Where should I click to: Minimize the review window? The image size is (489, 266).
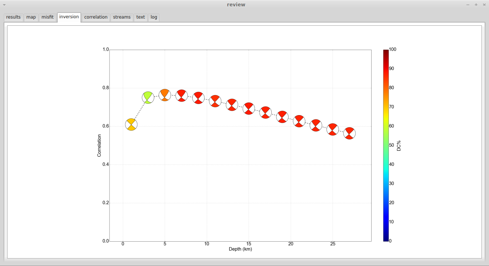click(x=468, y=5)
